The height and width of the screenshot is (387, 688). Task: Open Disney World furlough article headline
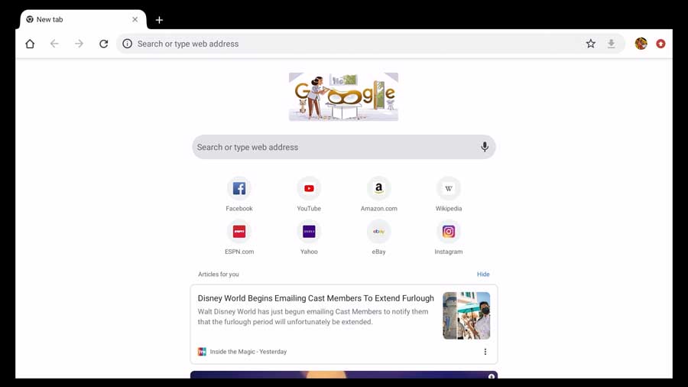tap(316, 298)
